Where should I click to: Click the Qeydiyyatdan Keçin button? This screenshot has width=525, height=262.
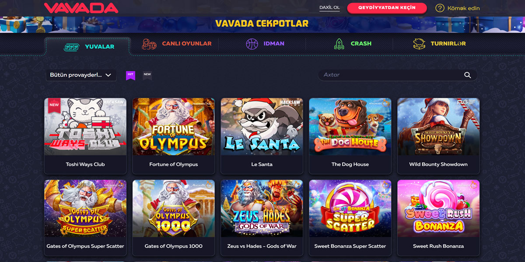[x=387, y=8]
